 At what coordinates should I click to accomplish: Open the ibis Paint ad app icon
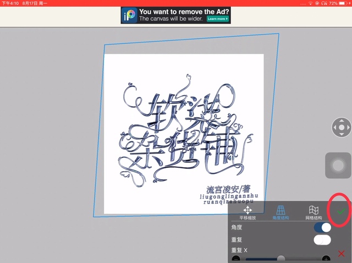pos(130,15)
